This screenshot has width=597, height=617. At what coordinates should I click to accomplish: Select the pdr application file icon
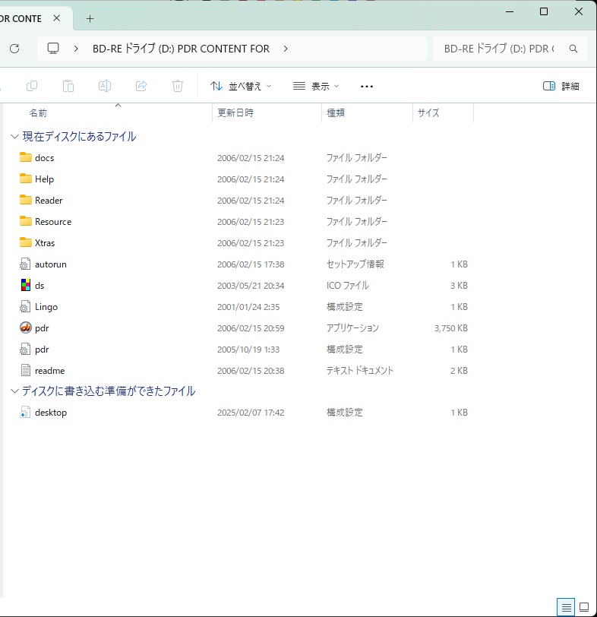point(26,328)
